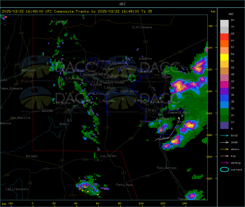Click the '100' km x-axis tick label
Image resolution: width=245 pixels, height=207 pixels.
point(141,203)
